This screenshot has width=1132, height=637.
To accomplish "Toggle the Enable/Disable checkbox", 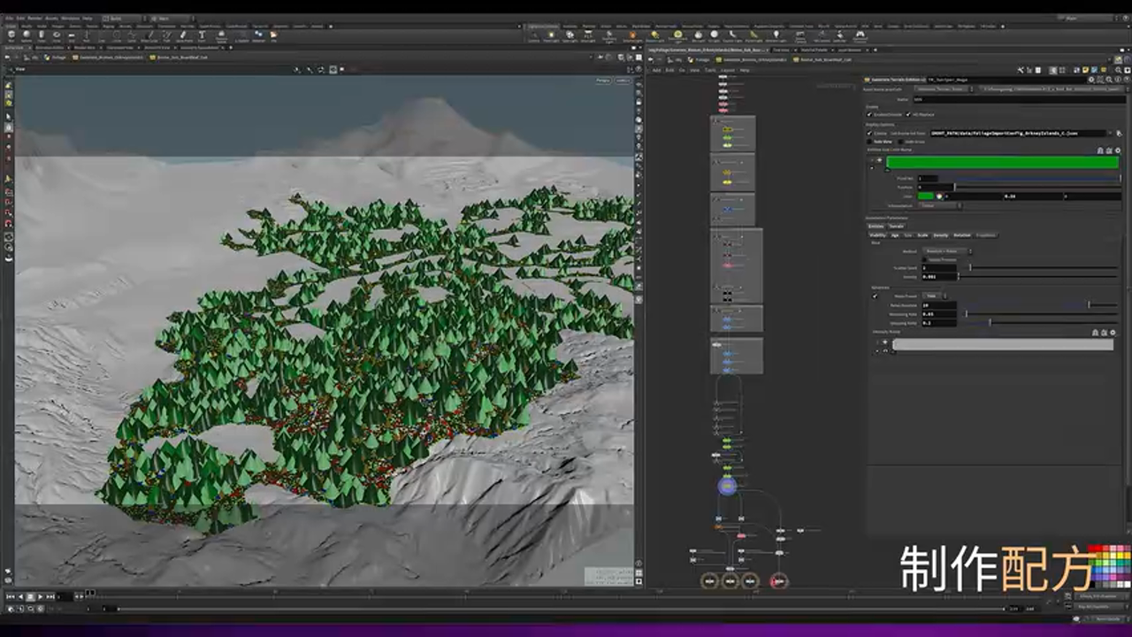I will pos(870,114).
